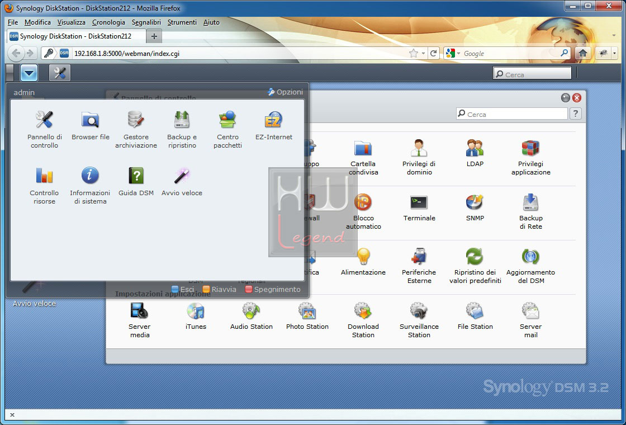Bookmark this page with the star

click(414, 53)
